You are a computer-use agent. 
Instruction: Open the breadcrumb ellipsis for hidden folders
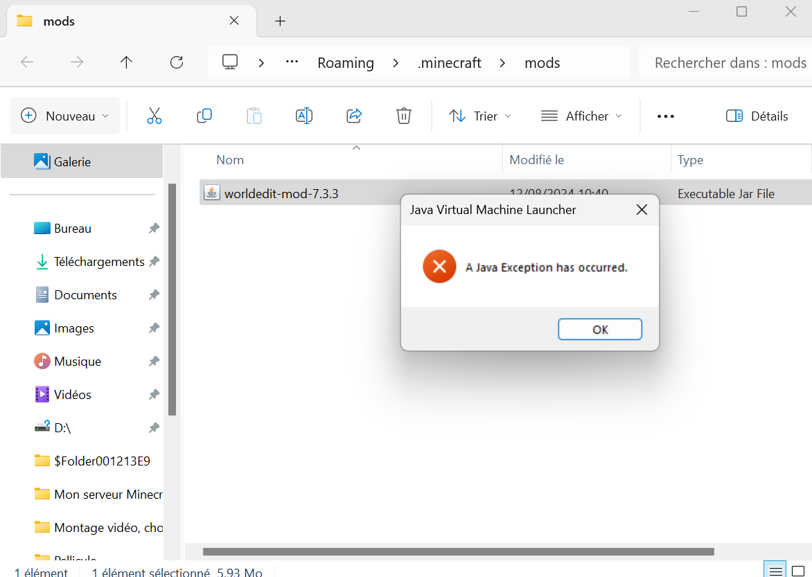tap(292, 62)
